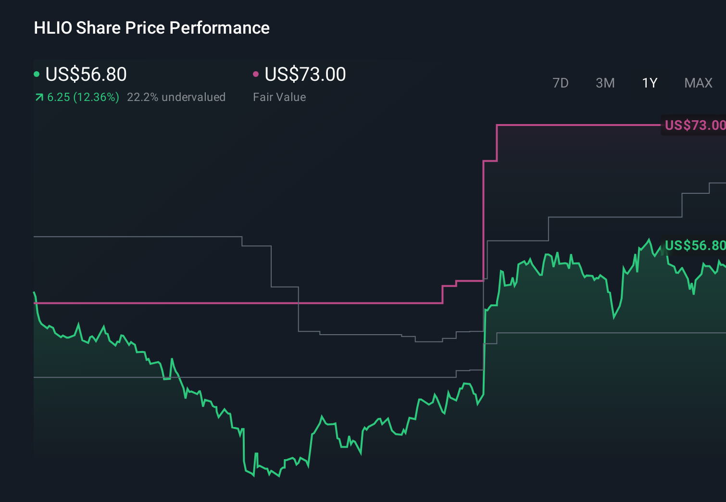This screenshot has height=502, width=726.
Task: Expand the Fair Value details
Action: (x=279, y=97)
